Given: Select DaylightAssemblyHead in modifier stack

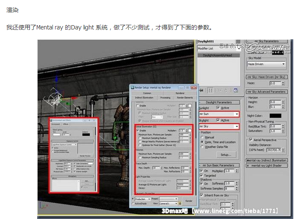Looking at the screenshot, I should coord(219,55).
